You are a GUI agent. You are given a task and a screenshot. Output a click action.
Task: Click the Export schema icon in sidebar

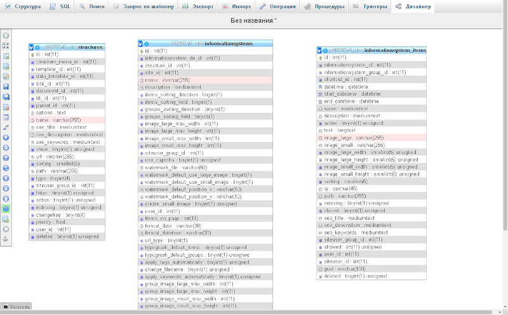pos(6,219)
